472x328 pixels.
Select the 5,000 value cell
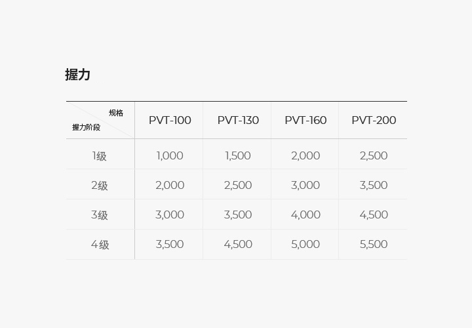pos(305,244)
